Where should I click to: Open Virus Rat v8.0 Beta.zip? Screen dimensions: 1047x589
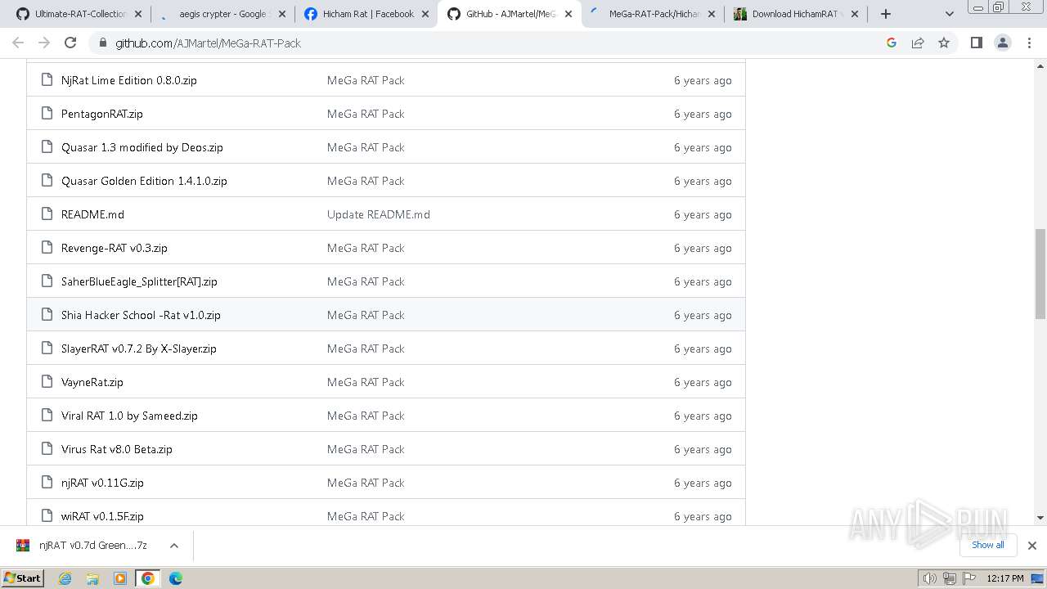[116, 449]
